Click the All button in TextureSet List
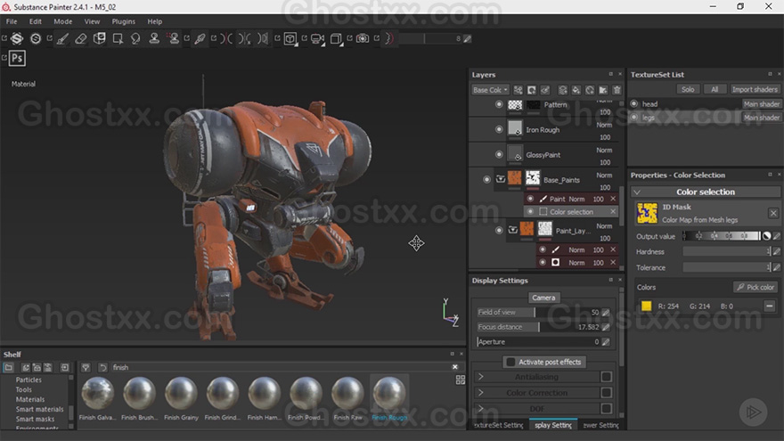784x441 pixels. pyautogui.click(x=715, y=89)
